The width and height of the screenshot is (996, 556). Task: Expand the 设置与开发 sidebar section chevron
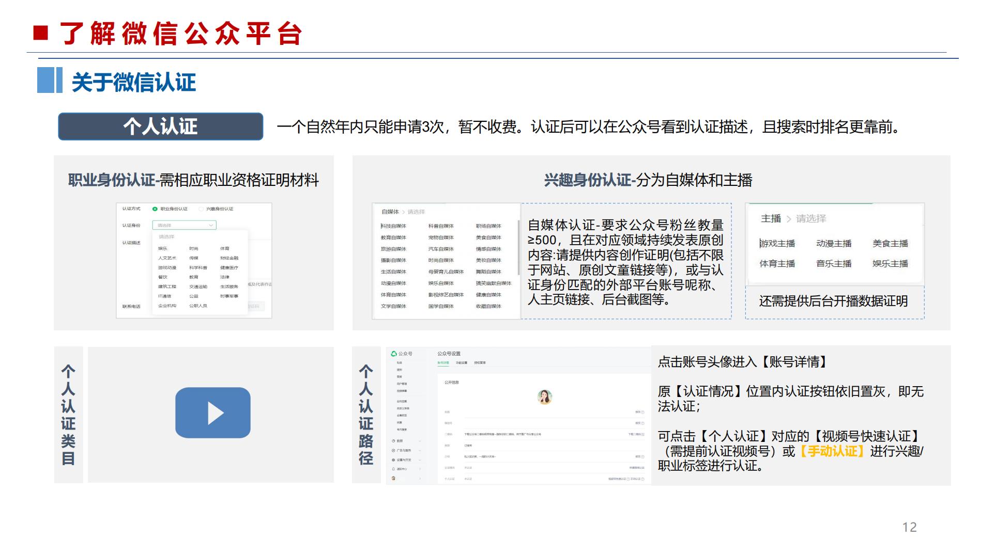click(420, 460)
